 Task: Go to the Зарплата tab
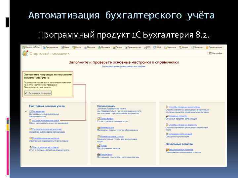coord(170,47)
